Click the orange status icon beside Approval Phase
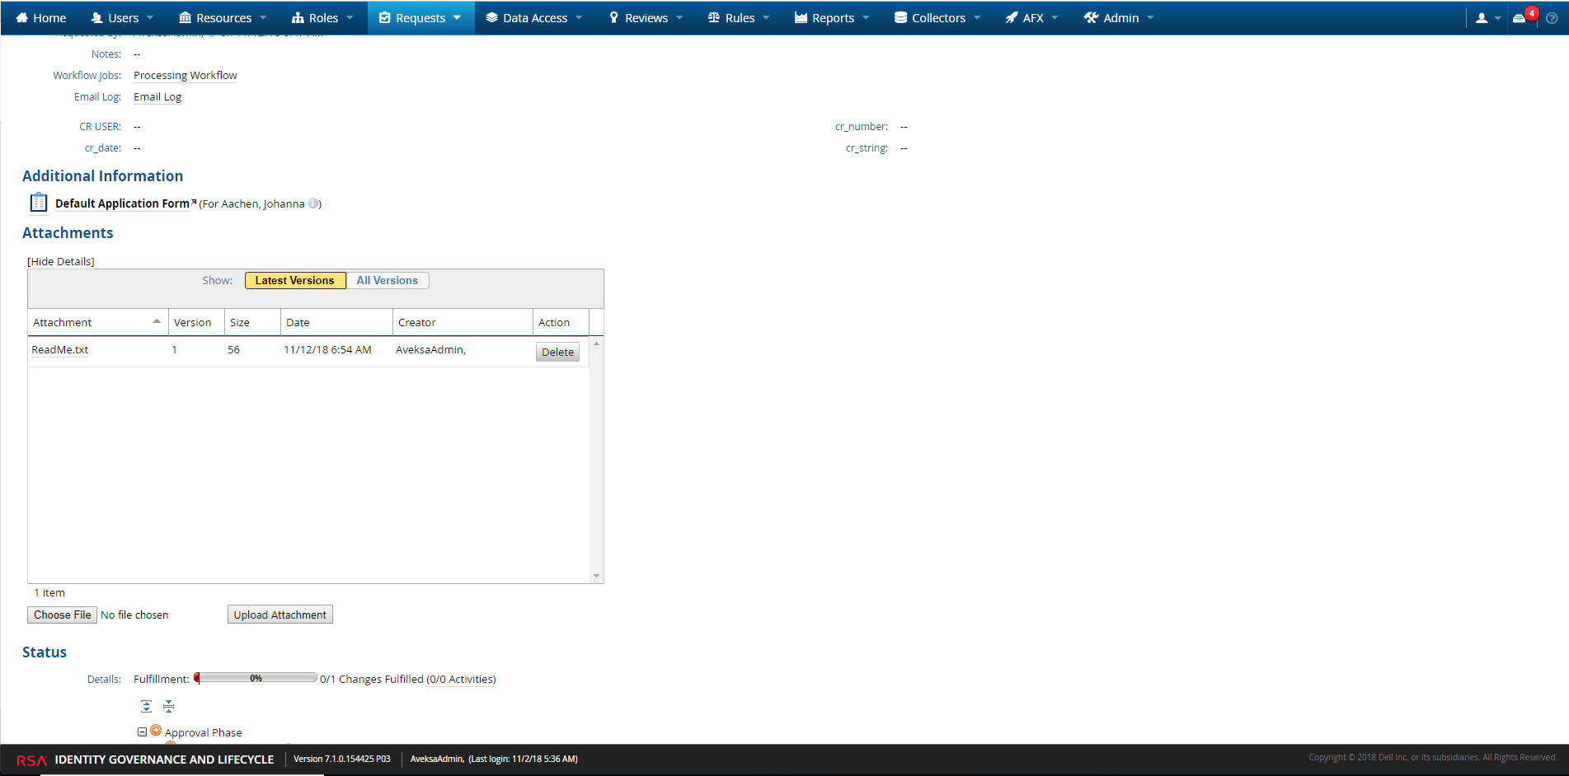 click(156, 731)
